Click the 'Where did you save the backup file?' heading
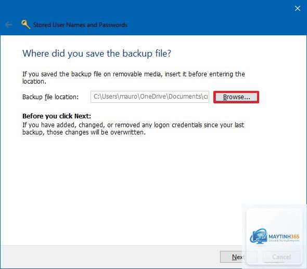This screenshot has width=307, height=269. pyautogui.click(x=97, y=53)
